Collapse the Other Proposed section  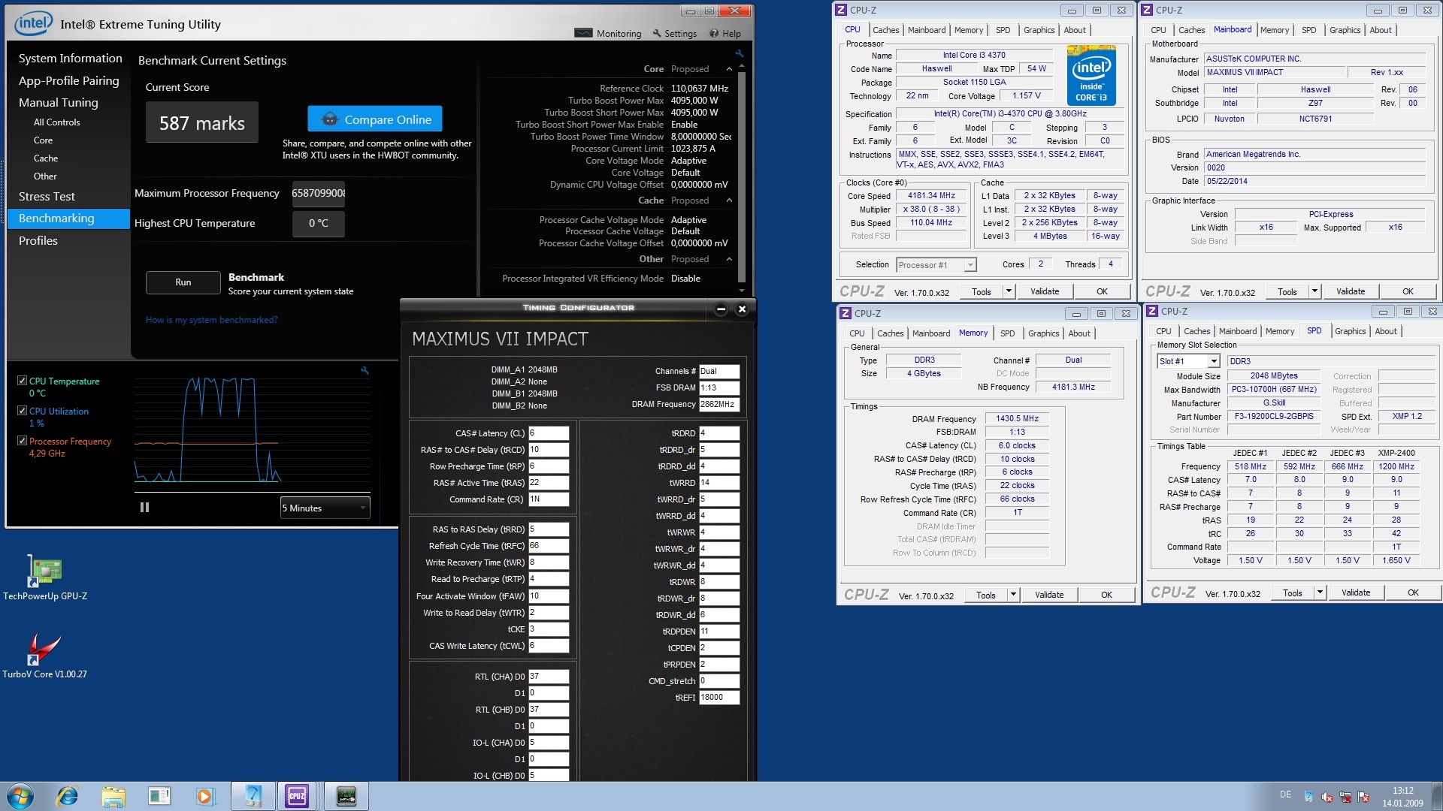(x=729, y=259)
